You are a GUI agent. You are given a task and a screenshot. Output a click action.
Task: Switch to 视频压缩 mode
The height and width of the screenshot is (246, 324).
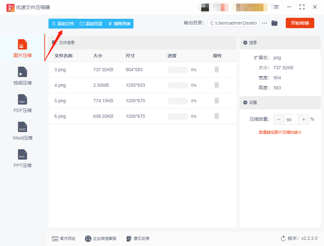point(22,75)
